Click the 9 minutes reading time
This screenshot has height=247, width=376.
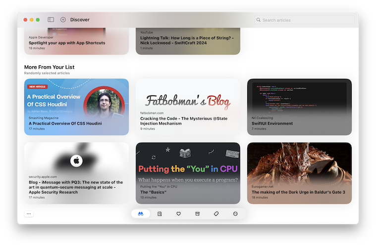point(148,128)
